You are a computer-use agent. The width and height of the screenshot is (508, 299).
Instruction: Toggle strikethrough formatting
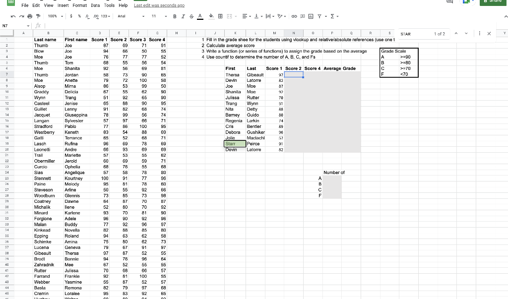(x=191, y=16)
